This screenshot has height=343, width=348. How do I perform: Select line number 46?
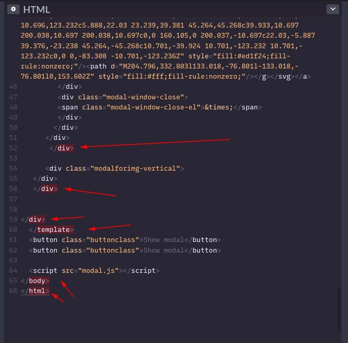point(13,86)
